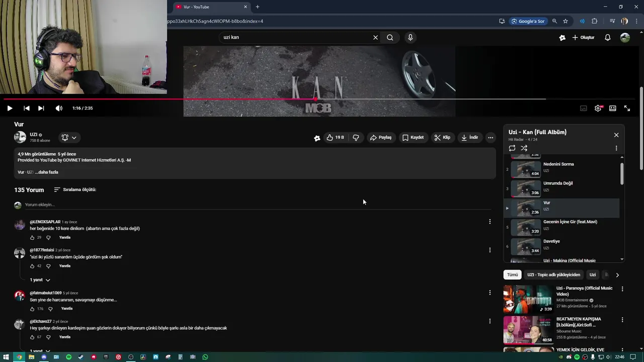This screenshot has height=362, width=644.
Task: Close the Uzi - Kan playlist panel
Action: click(616, 135)
